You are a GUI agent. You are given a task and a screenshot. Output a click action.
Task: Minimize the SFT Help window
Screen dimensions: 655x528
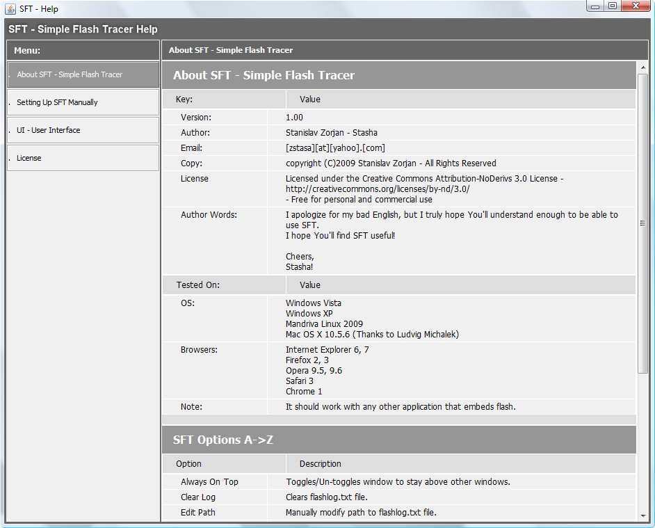coord(595,6)
